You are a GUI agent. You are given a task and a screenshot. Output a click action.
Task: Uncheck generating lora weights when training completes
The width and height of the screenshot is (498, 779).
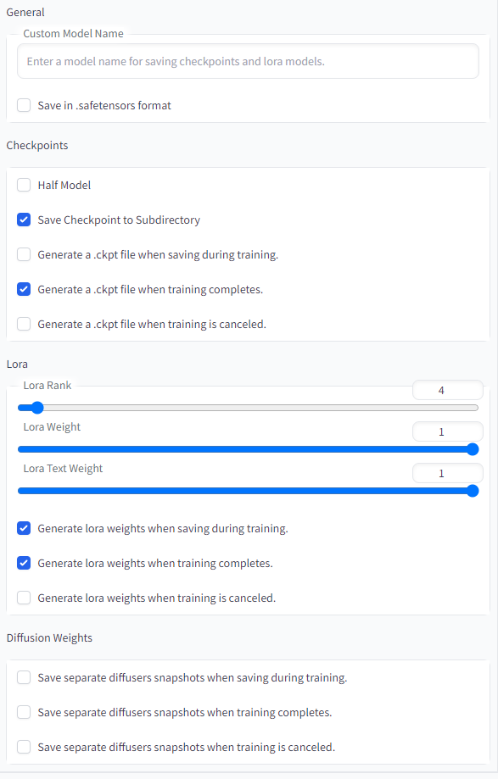pyautogui.click(x=24, y=563)
